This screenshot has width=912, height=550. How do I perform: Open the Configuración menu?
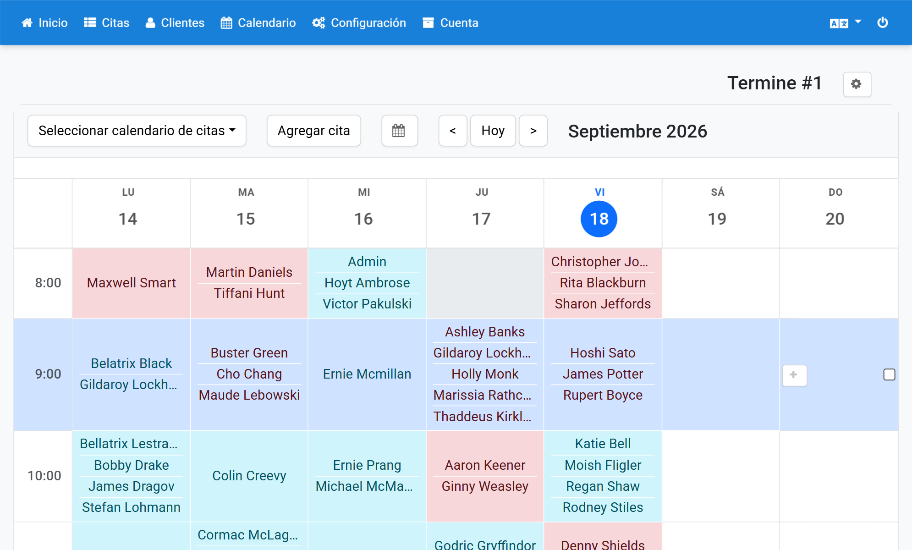[359, 22]
